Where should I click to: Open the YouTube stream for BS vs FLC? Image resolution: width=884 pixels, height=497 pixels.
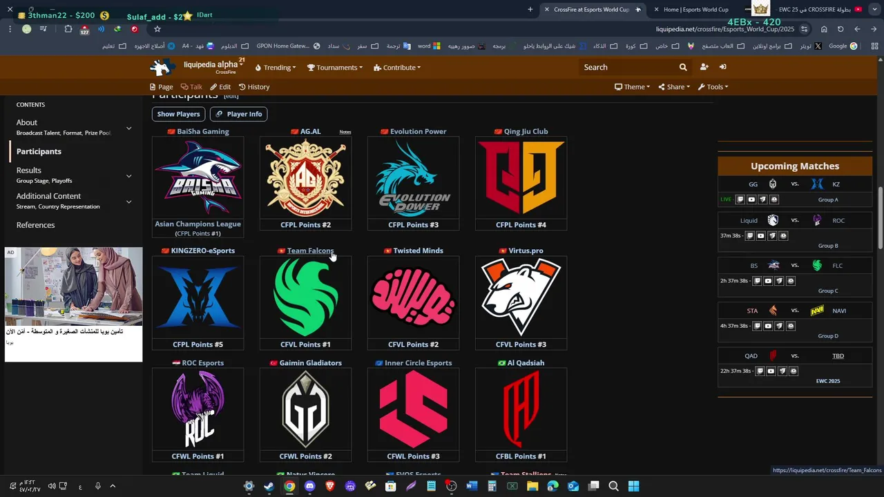pos(768,281)
